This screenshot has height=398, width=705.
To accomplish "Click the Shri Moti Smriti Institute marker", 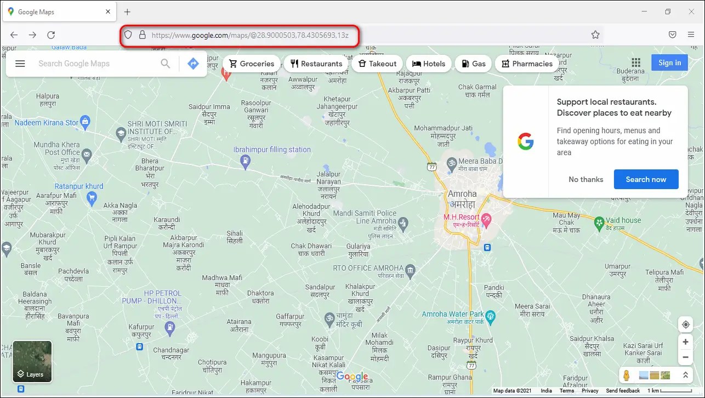I will (121, 133).
